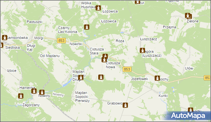This screenshot has height=122, width=211.
Task: Click the church icon at Grabowica
Action: (125, 105)
